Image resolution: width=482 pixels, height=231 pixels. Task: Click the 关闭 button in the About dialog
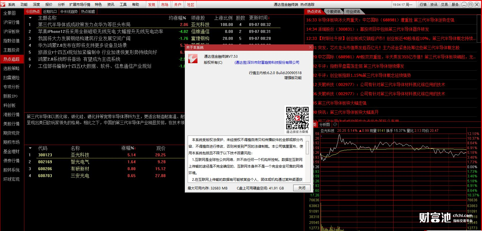(x=302, y=188)
